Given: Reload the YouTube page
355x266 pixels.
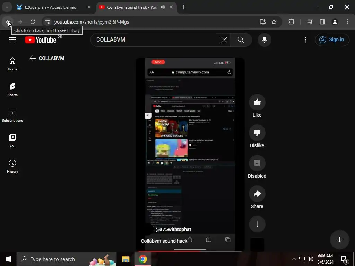Looking at the screenshot, I should (33, 22).
